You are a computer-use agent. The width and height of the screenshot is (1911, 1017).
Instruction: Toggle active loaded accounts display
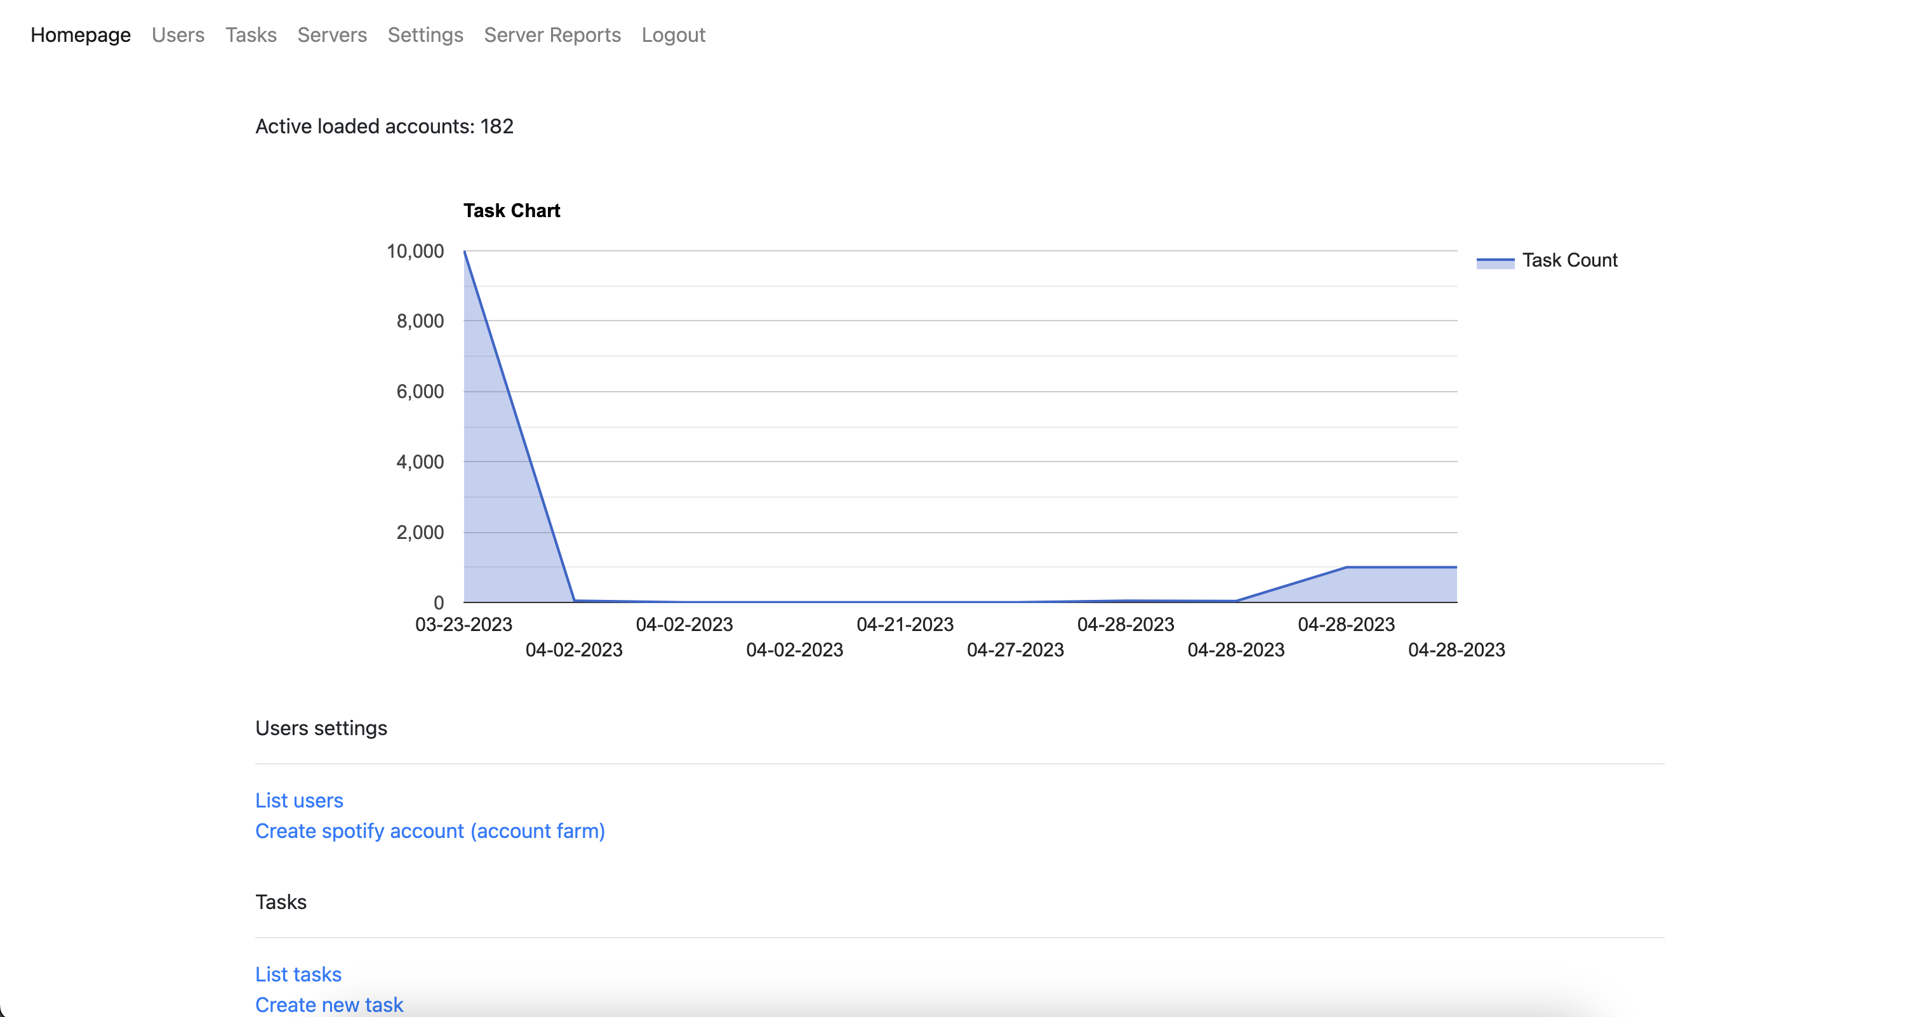click(x=385, y=126)
